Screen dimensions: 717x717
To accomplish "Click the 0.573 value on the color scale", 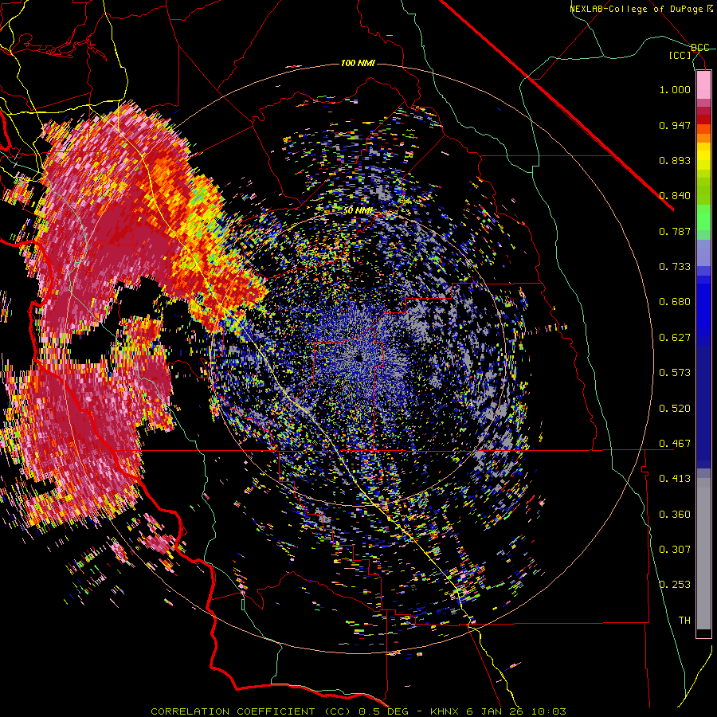I will click(675, 373).
